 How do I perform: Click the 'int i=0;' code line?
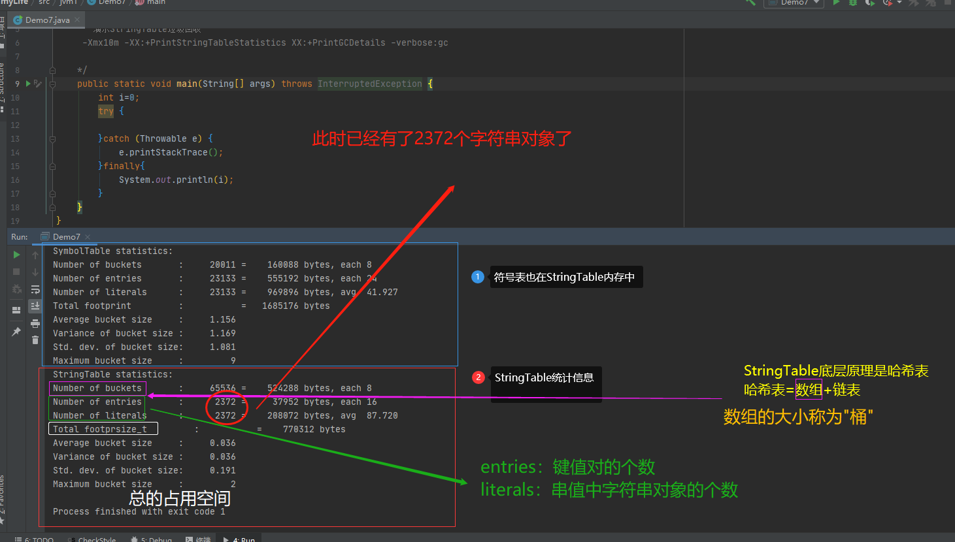(x=118, y=97)
